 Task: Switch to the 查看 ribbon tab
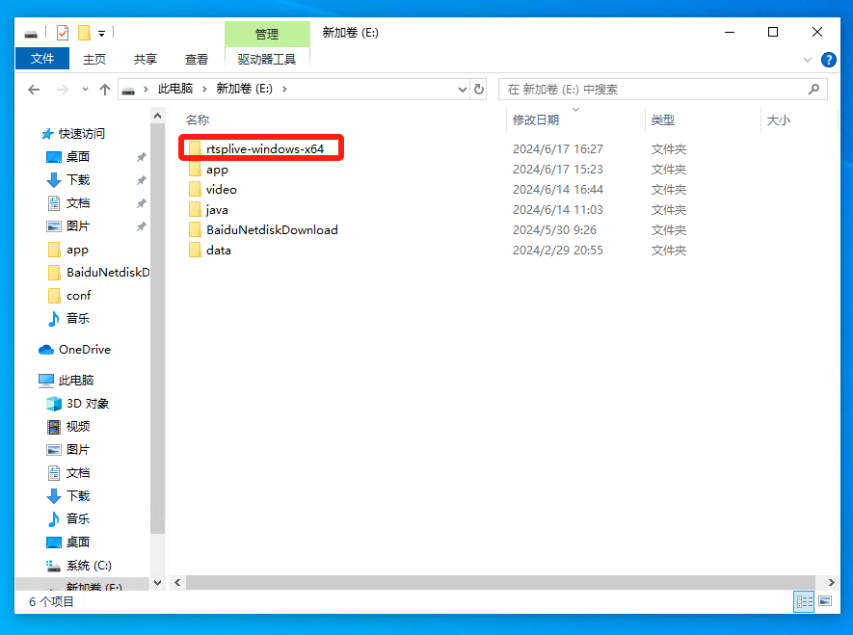click(197, 59)
